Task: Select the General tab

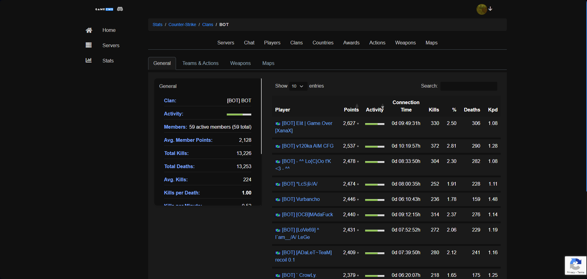Action: [x=162, y=63]
